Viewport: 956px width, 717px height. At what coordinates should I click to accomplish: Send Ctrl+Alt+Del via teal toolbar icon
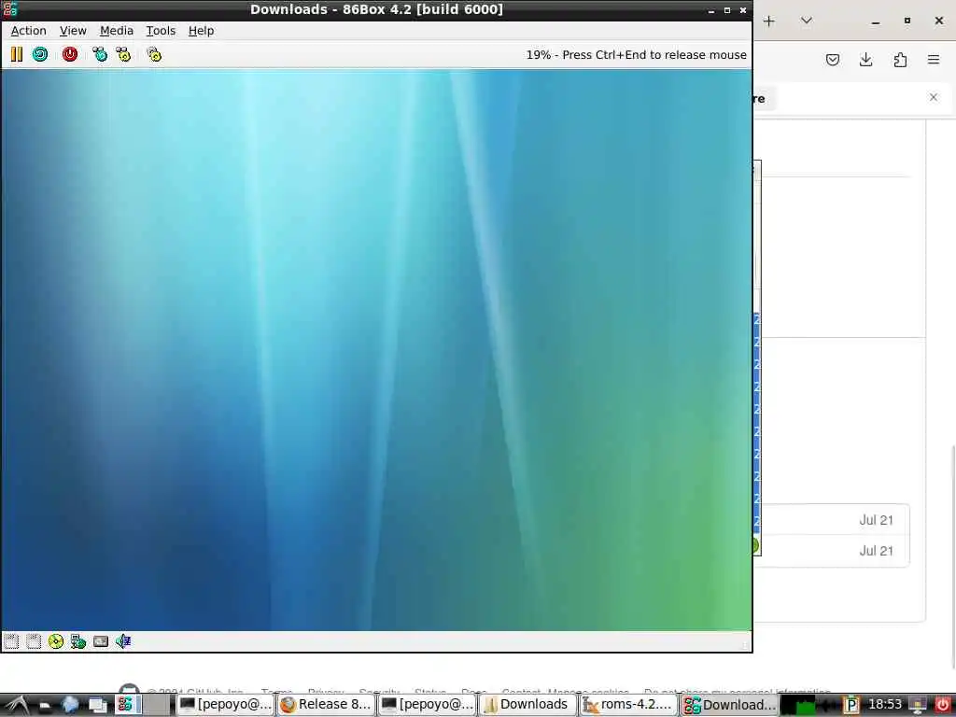click(99, 55)
